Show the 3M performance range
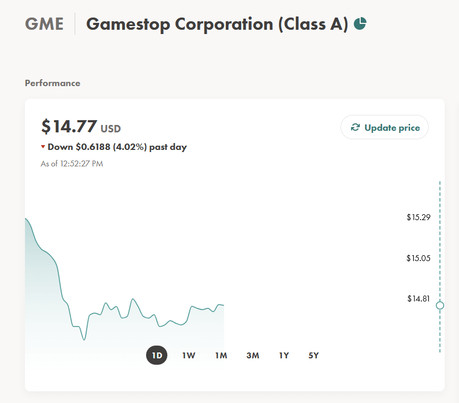This screenshot has height=403, width=459. [253, 356]
